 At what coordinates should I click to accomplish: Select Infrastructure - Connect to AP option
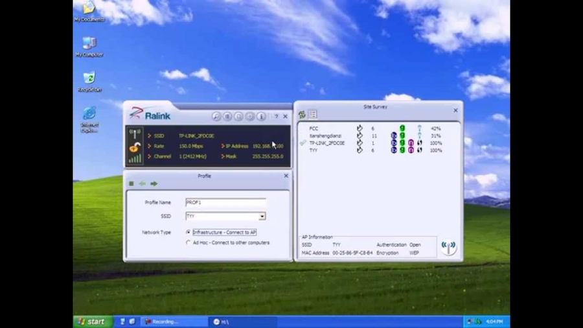189,232
